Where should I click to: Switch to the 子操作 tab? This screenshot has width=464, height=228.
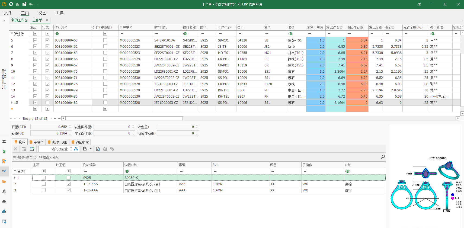(x=36, y=142)
